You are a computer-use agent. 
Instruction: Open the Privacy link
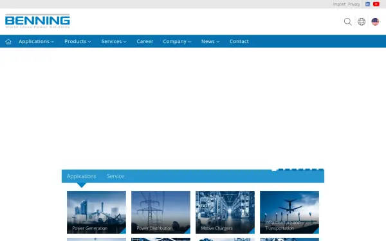[354, 4]
